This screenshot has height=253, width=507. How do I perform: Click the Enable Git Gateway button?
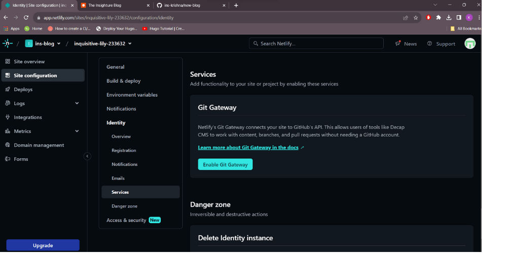(225, 164)
